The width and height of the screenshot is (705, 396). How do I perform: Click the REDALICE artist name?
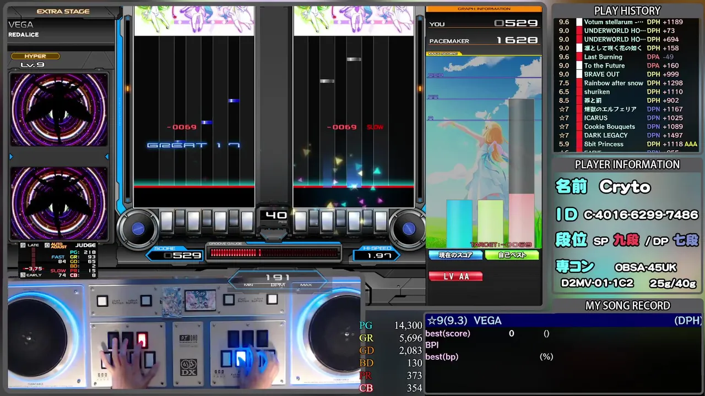[24, 35]
